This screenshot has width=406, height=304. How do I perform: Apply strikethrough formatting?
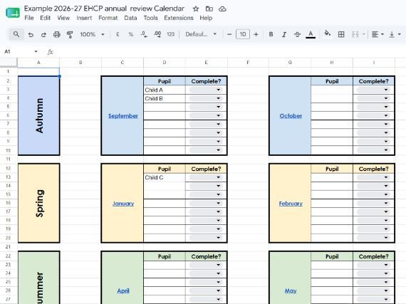click(x=297, y=34)
